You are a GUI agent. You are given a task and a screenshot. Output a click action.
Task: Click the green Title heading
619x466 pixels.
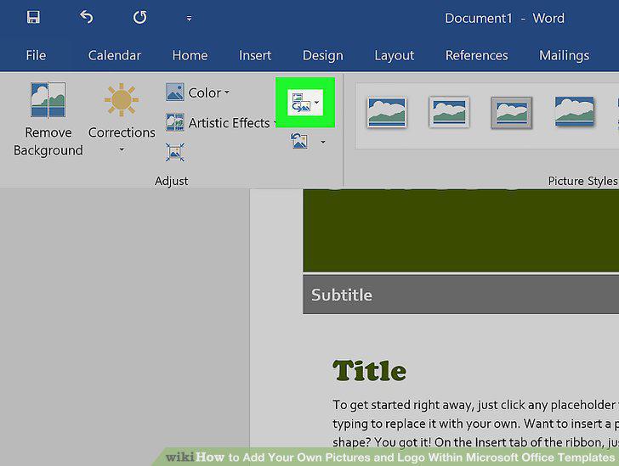point(369,371)
